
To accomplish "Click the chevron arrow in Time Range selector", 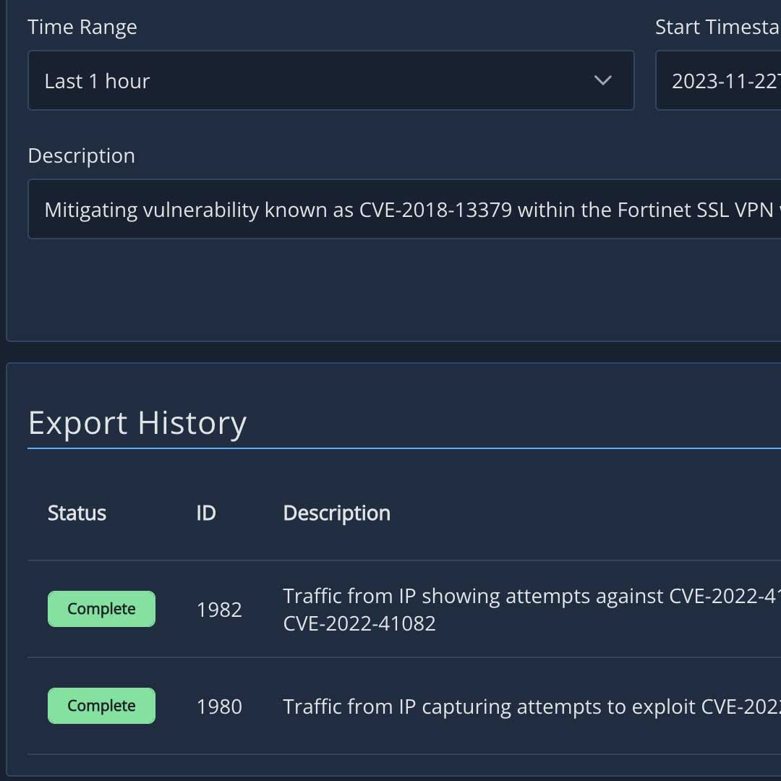I will (x=602, y=80).
